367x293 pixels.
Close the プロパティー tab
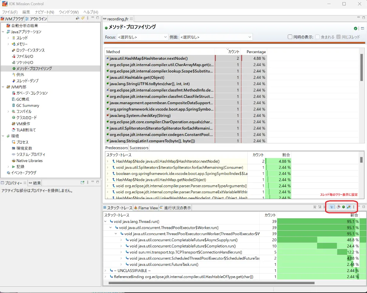[25, 183]
